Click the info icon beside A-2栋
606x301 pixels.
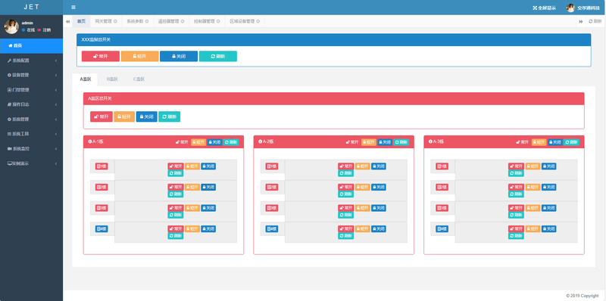260,141
